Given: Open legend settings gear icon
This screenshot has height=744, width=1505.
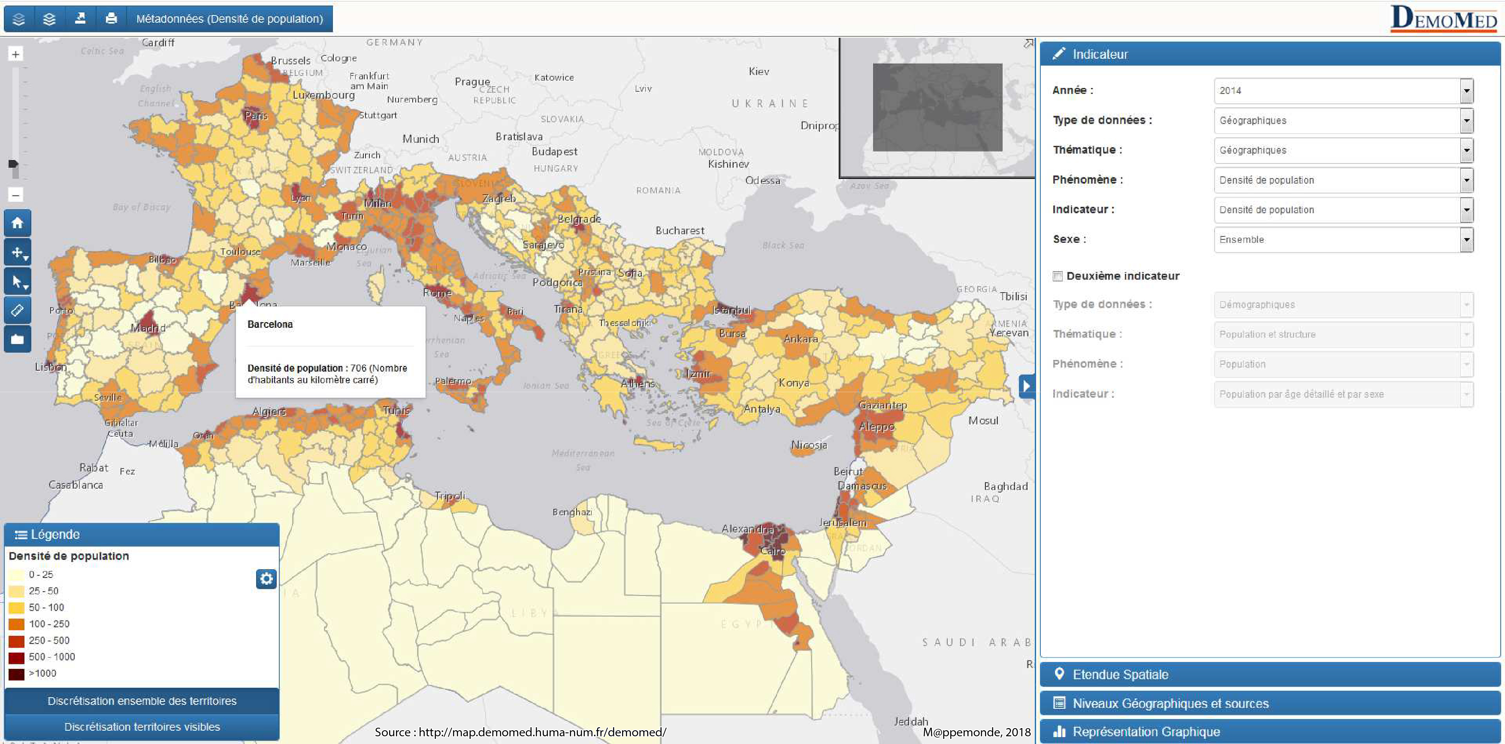Looking at the screenshot, I should [266, 579].
